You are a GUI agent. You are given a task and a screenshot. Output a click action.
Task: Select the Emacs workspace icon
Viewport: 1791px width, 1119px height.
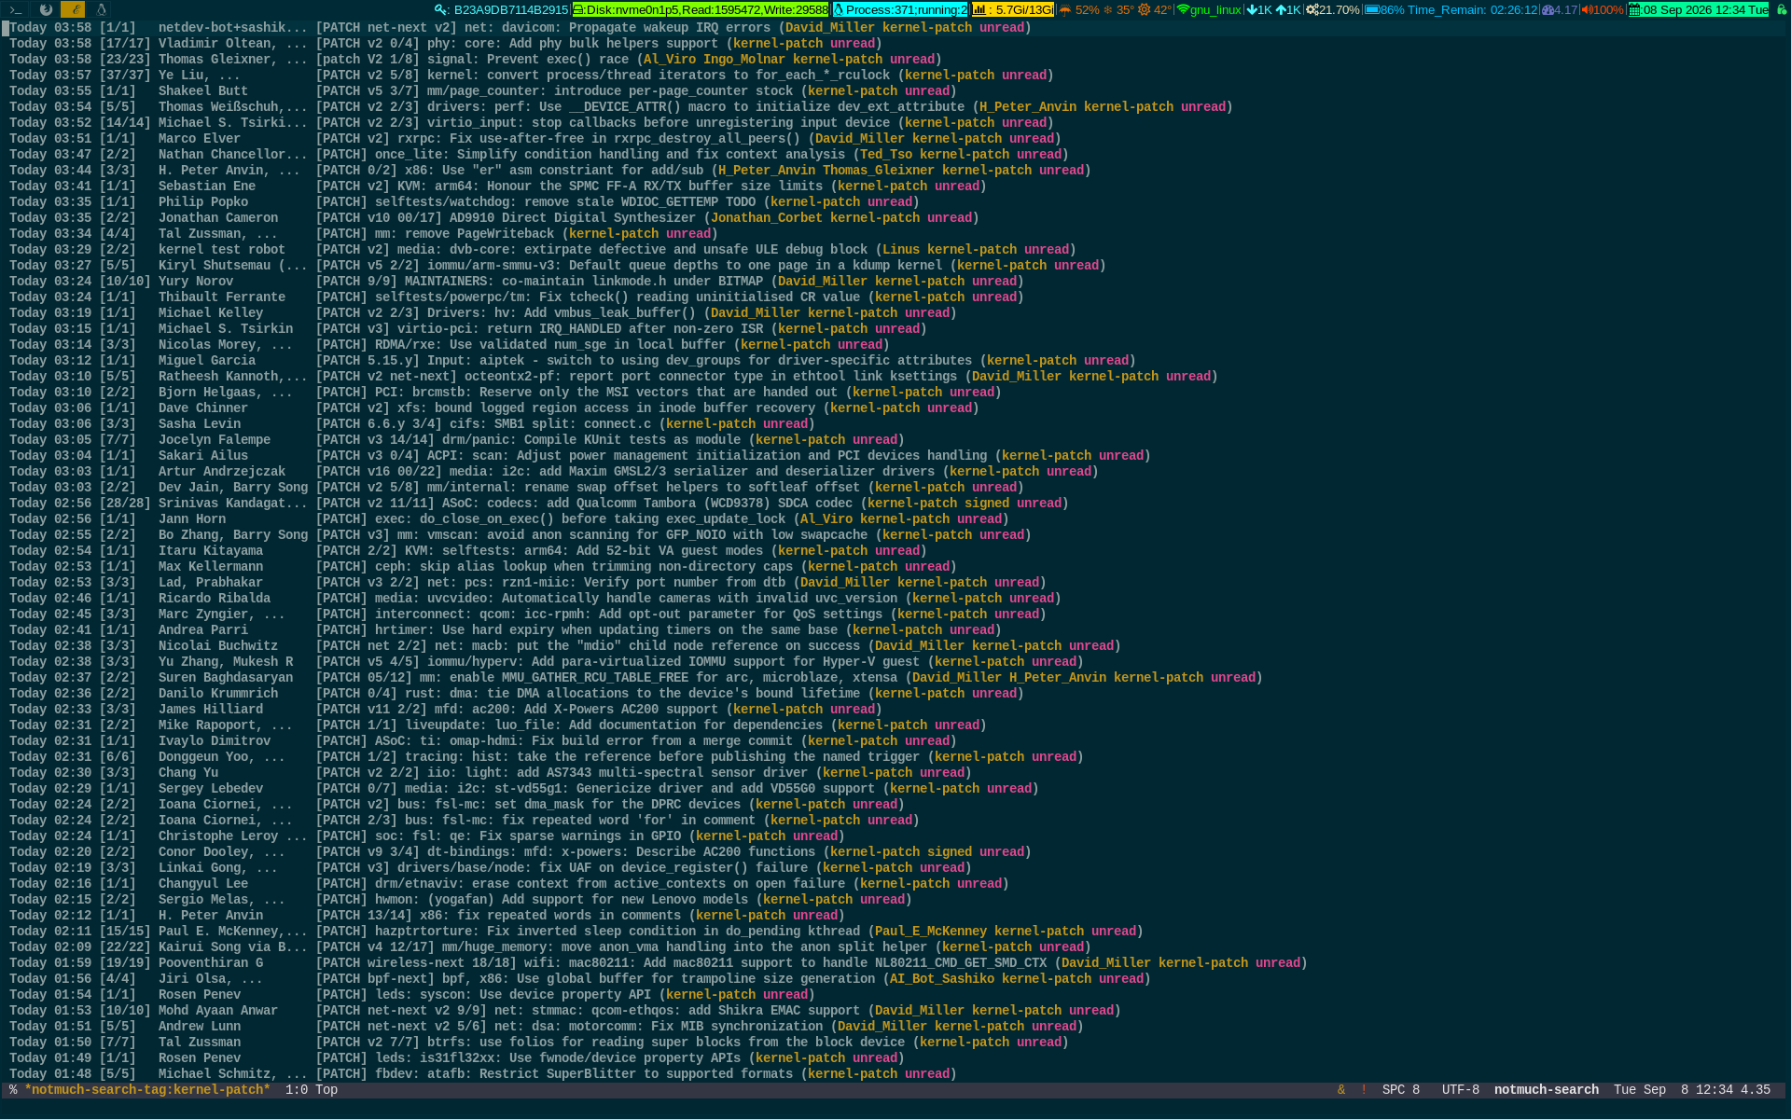click(x=73, y=9)
